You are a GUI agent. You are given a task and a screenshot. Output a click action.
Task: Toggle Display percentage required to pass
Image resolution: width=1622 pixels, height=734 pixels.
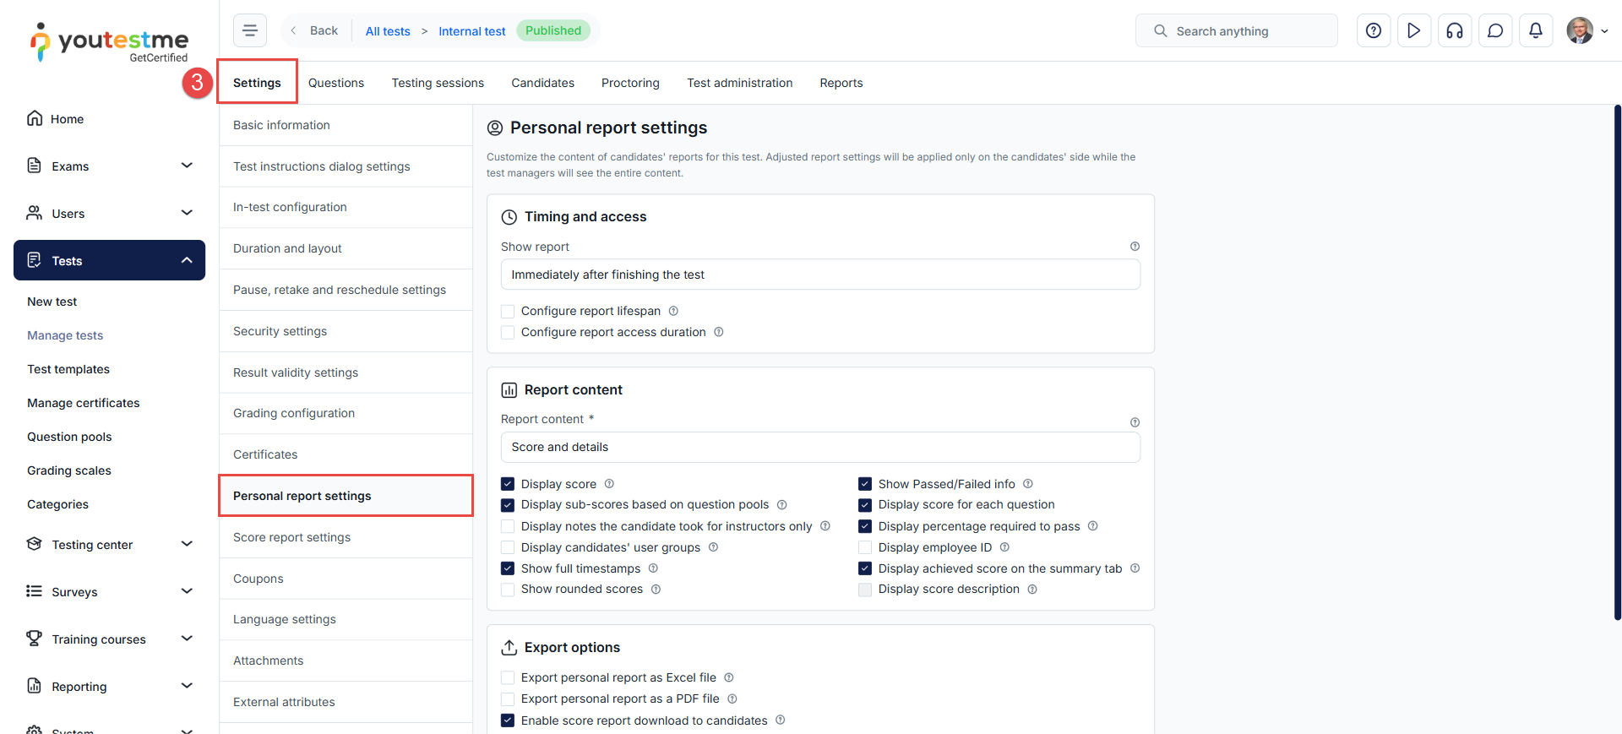(865, 526)
